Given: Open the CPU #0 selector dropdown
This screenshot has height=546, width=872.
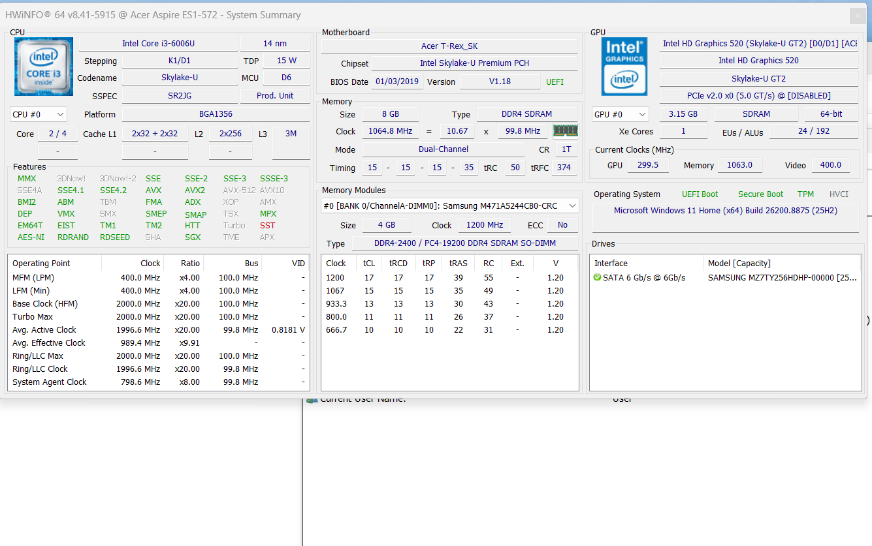Looking at the screenshot, I should tap(39, 114).
